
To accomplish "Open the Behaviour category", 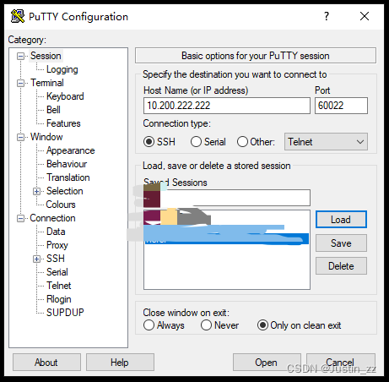I will (x=67, y=164).
